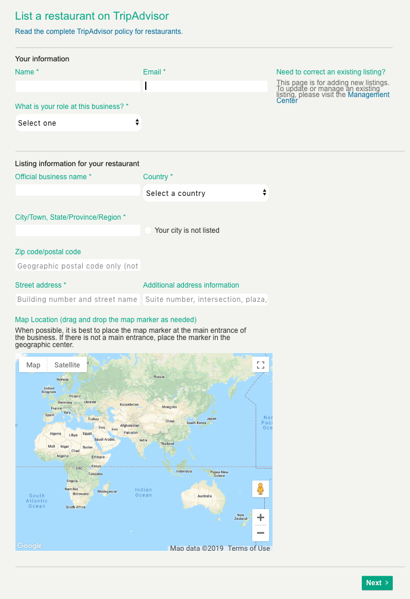Click the Street address field
The image size is (410, 599).
pos(78,299)
